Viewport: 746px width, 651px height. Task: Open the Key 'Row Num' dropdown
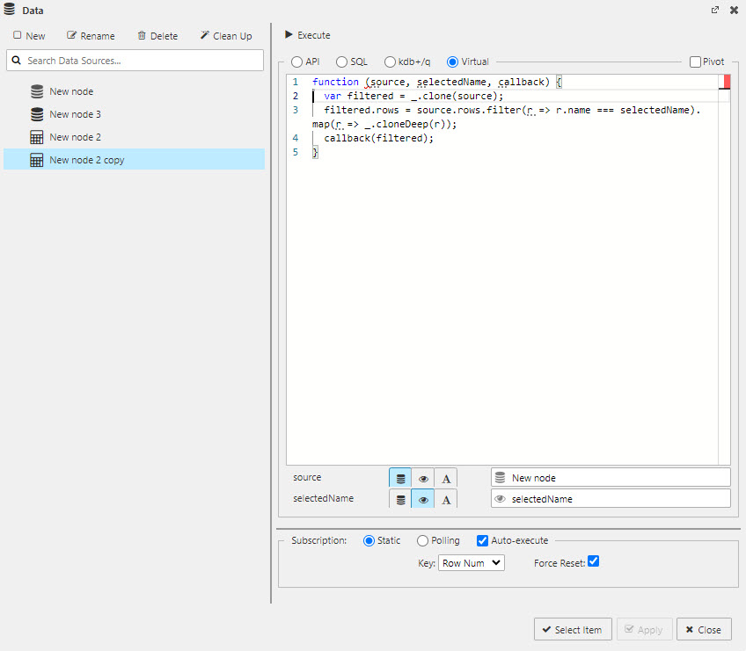(x=471, y=563)
